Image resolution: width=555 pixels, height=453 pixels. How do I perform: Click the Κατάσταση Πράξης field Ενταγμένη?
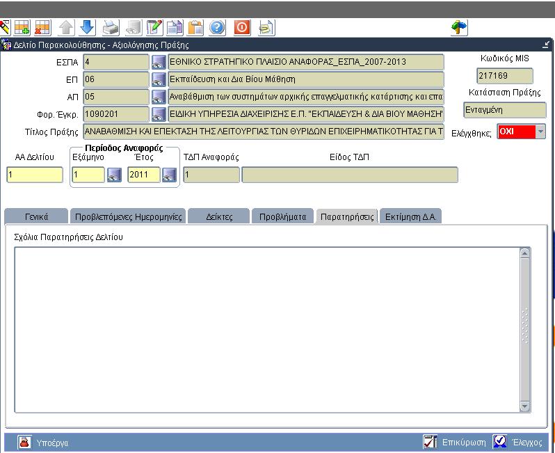[x=505, y=110]
